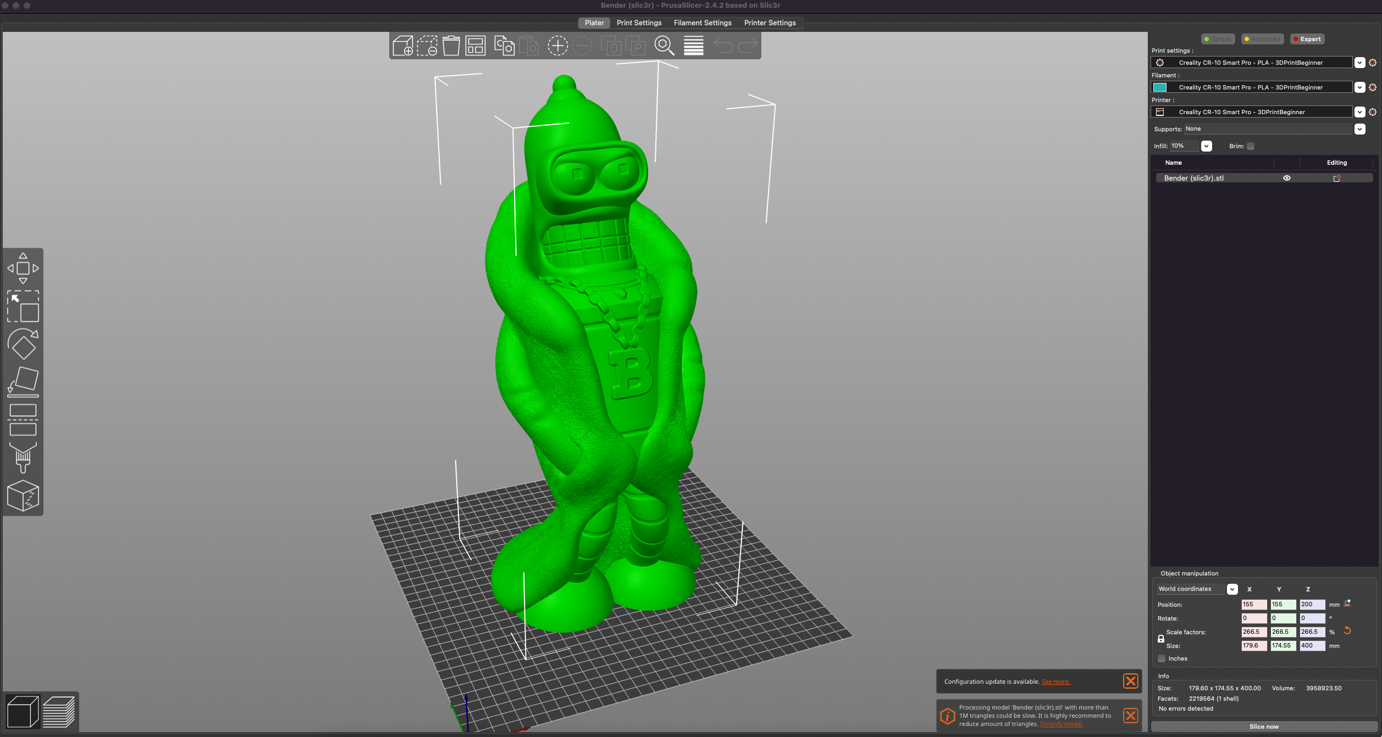This screenshot has height=737, width=1382.
Task: Edit filament preset cog icon
Action: pyautogui.click(x=1373, y=87)
